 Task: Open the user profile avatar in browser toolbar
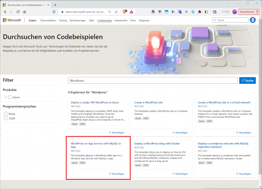[234, 12]
